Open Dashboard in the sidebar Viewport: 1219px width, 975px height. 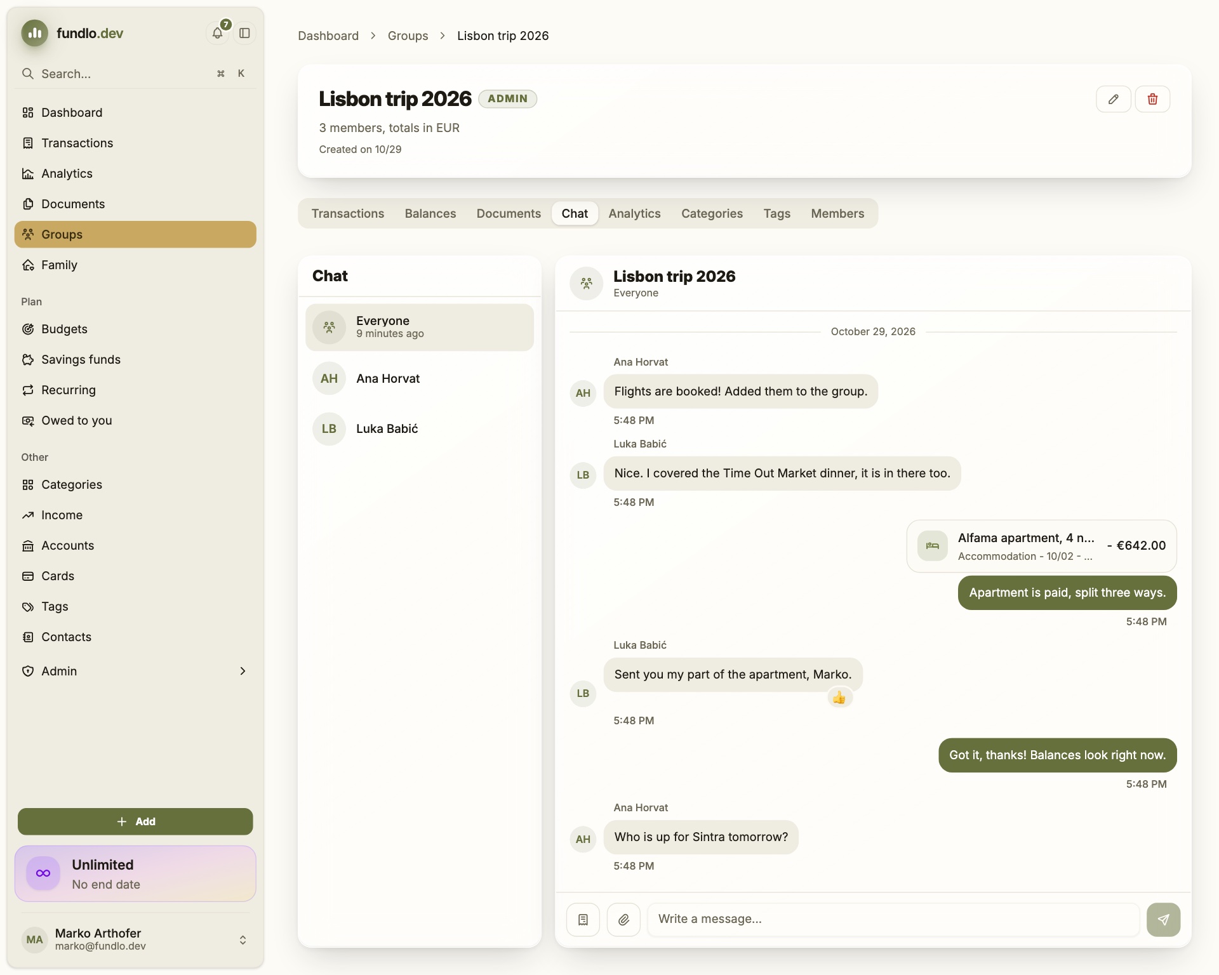(x=135, y=112)
